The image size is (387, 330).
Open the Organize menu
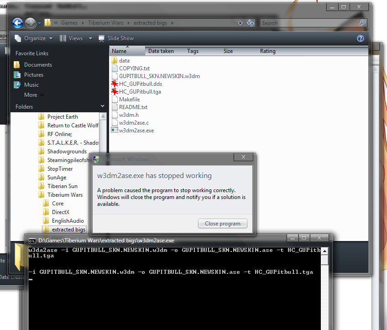pos(34,38)
